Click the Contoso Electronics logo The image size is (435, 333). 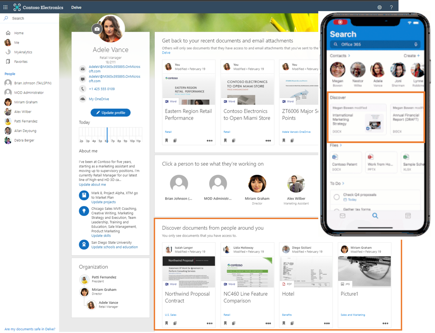17,7
